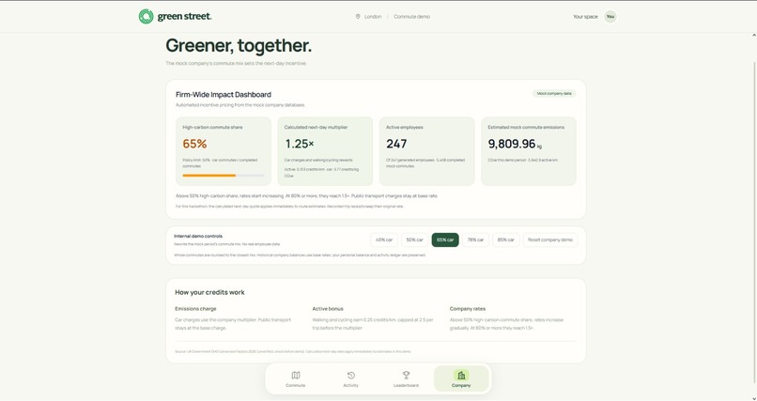Click the 'Company rates' subheading
Screen dimensions: 757x401
468,309
